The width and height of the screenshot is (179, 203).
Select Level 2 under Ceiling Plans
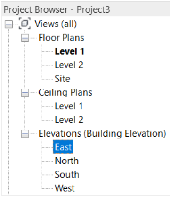coord(69,120)
